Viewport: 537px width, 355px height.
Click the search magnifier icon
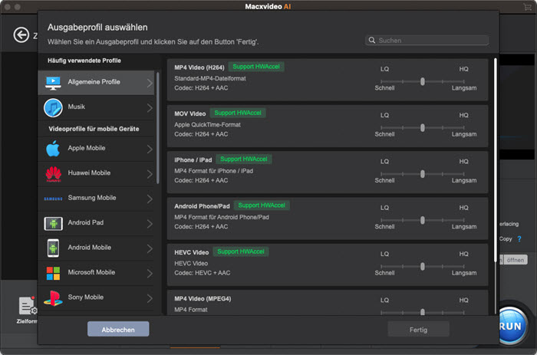coord(371,41)
